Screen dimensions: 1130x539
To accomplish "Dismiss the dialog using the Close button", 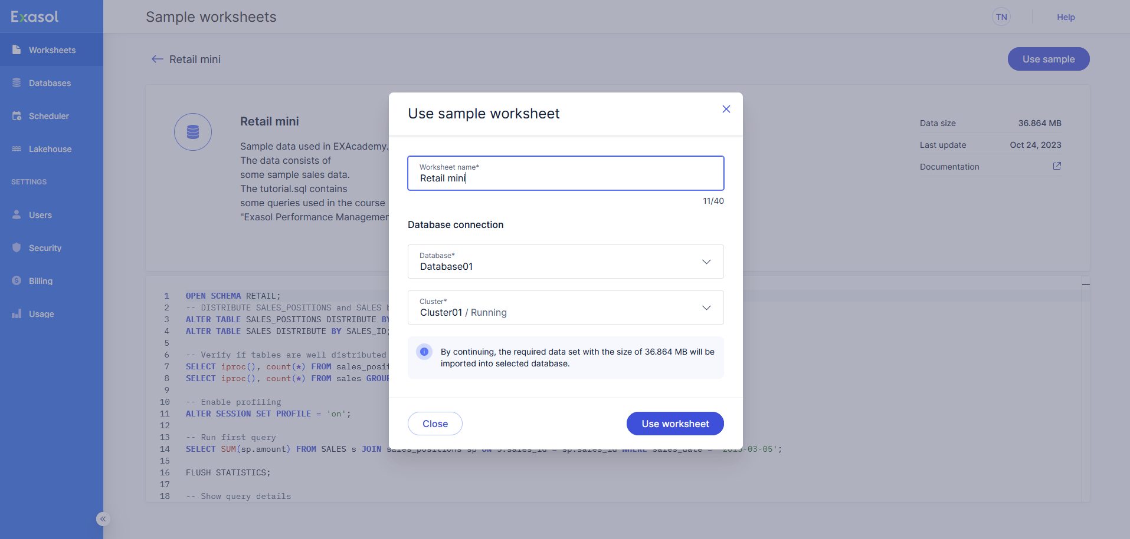I will coord(435,424).
